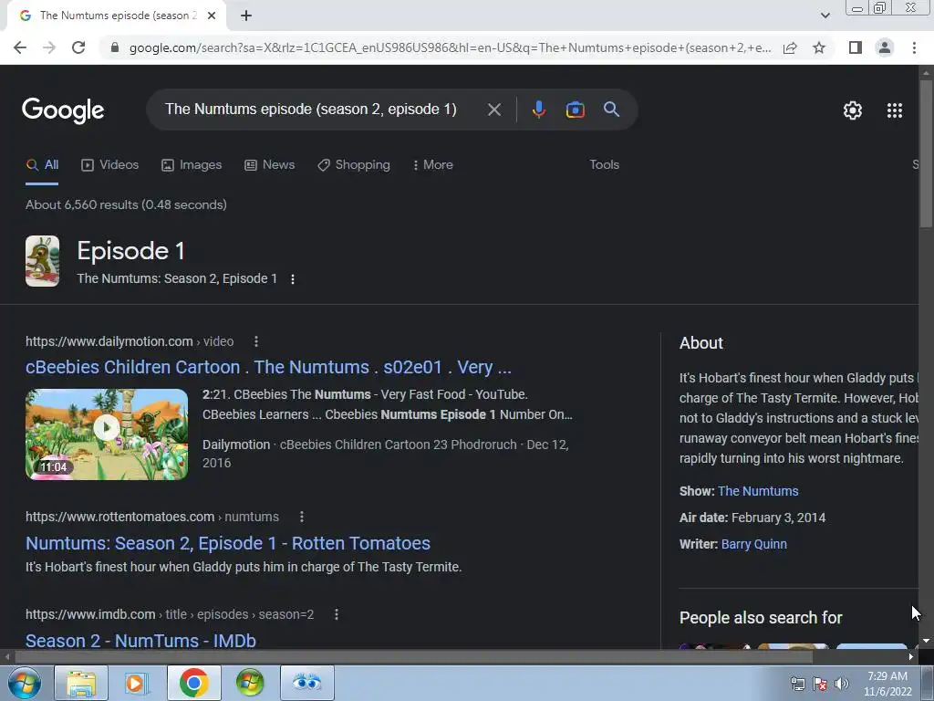Click the Chrome taskbar icon
Viewport: 934px width, 701px height.
[x=193, y=683]
